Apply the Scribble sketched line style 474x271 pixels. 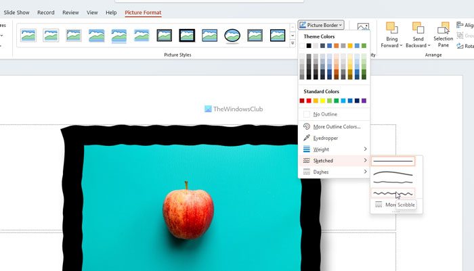tap(393, 193)
